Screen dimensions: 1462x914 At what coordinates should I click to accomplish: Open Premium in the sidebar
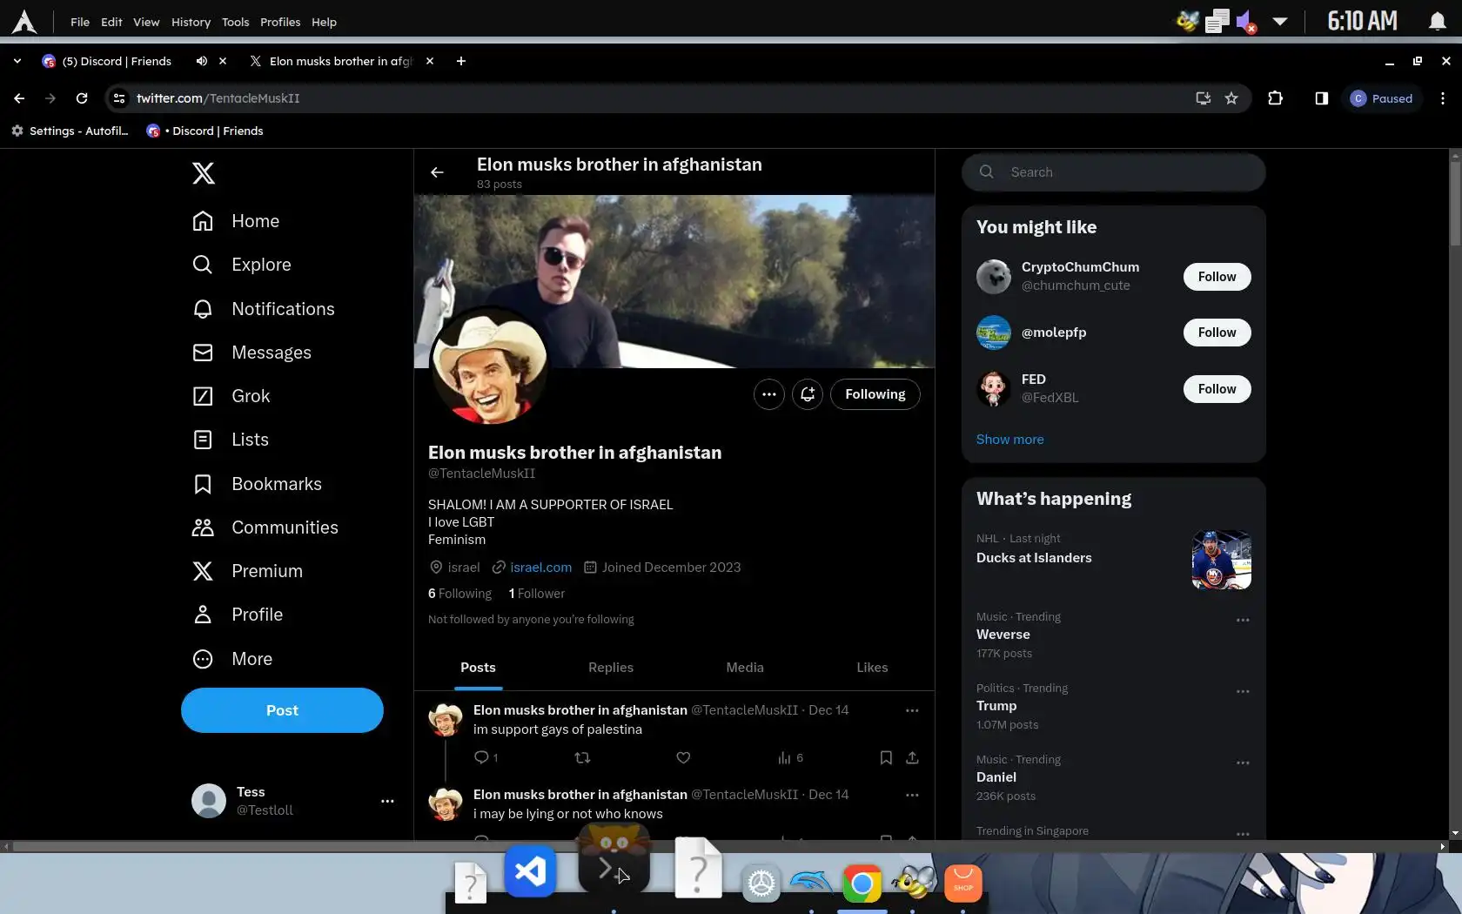point(247,571)
